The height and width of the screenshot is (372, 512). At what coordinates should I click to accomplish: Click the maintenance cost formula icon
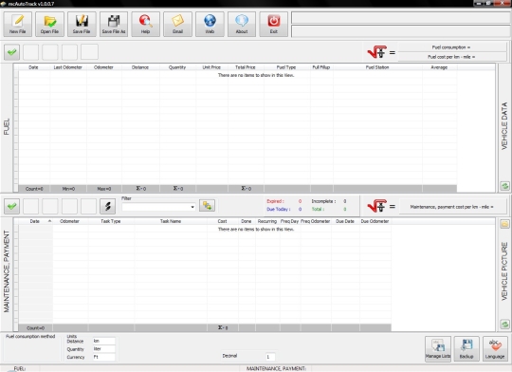coord(376,206)
